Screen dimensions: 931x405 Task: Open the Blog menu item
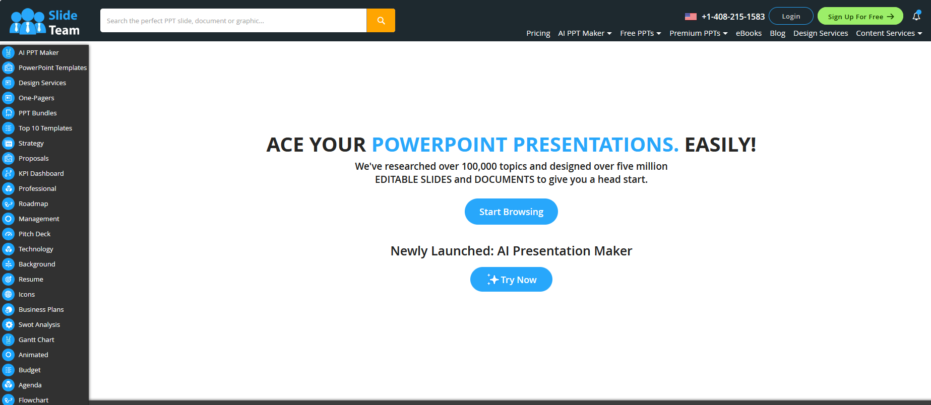point(777,33)
